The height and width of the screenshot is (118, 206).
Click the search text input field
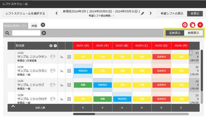click(26, 33)
